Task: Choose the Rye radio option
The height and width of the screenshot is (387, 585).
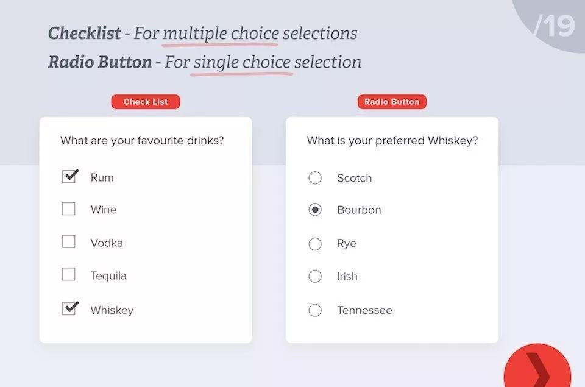Action: 315,244
